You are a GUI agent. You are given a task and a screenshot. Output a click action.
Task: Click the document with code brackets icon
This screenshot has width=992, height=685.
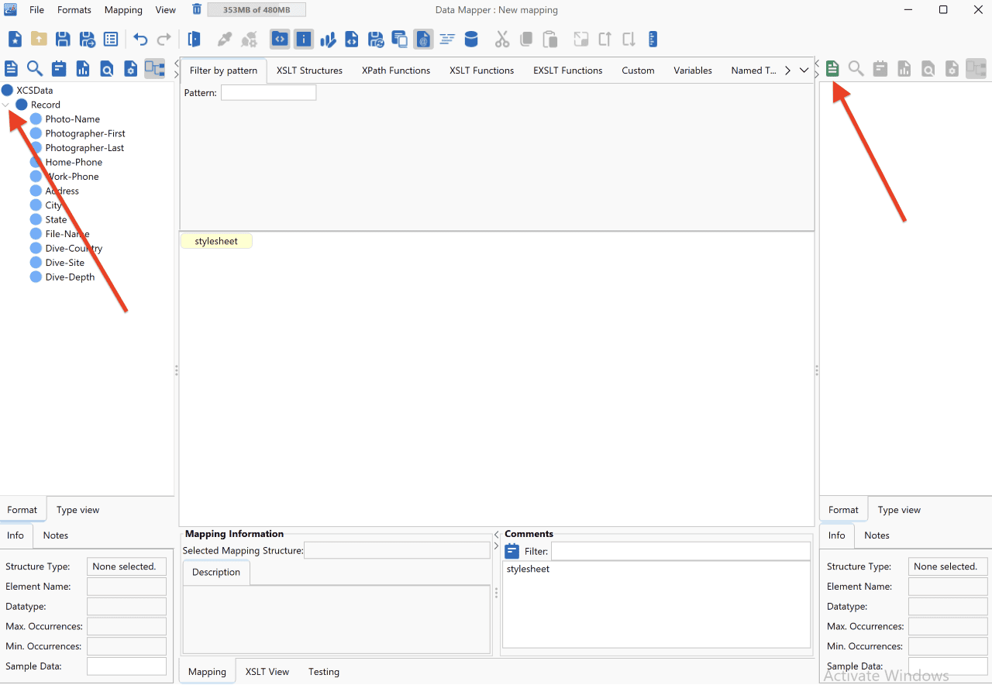352,39
